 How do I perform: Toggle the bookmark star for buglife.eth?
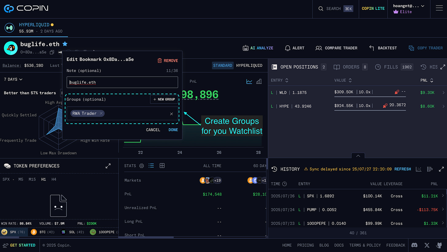65,44
